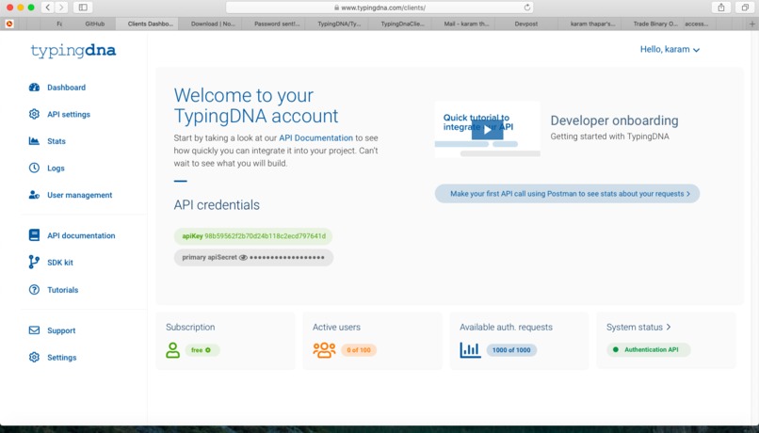759x433 pixels.
Task: Open Stats in the sidebar
Action: [x=57, y=141]
